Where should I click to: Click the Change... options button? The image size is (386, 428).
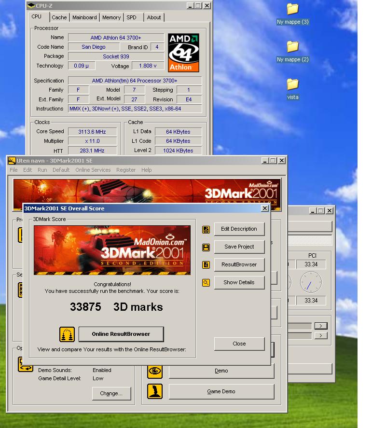111,394
